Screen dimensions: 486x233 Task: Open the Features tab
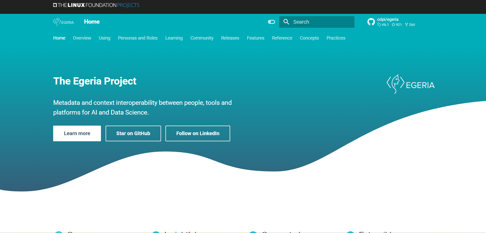click(256, 38)
